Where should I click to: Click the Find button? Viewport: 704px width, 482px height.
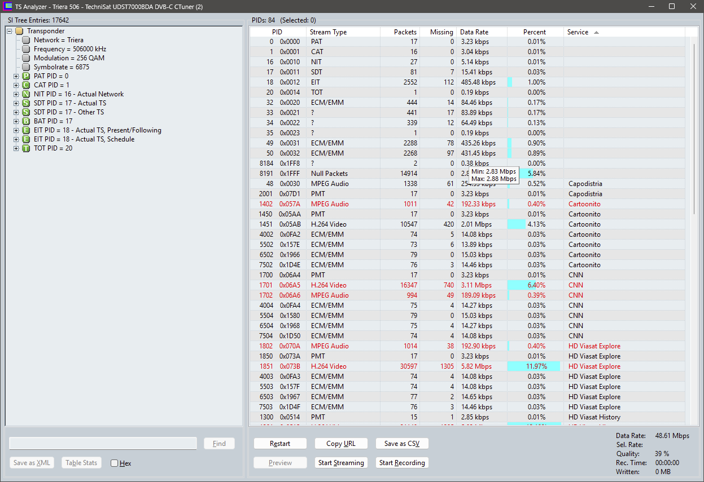click(219, 444)
